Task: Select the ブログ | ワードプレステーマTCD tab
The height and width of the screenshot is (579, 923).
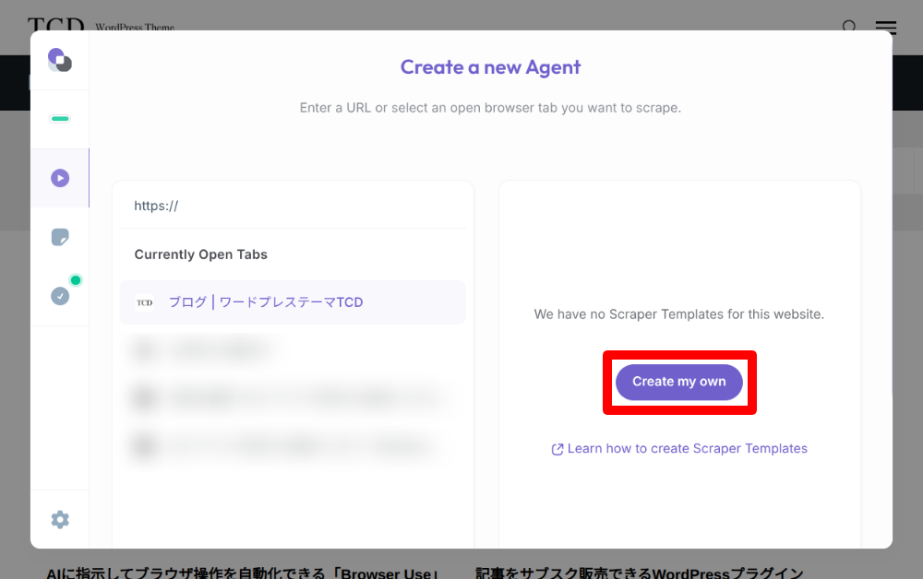Action: (x=293, y=302)
